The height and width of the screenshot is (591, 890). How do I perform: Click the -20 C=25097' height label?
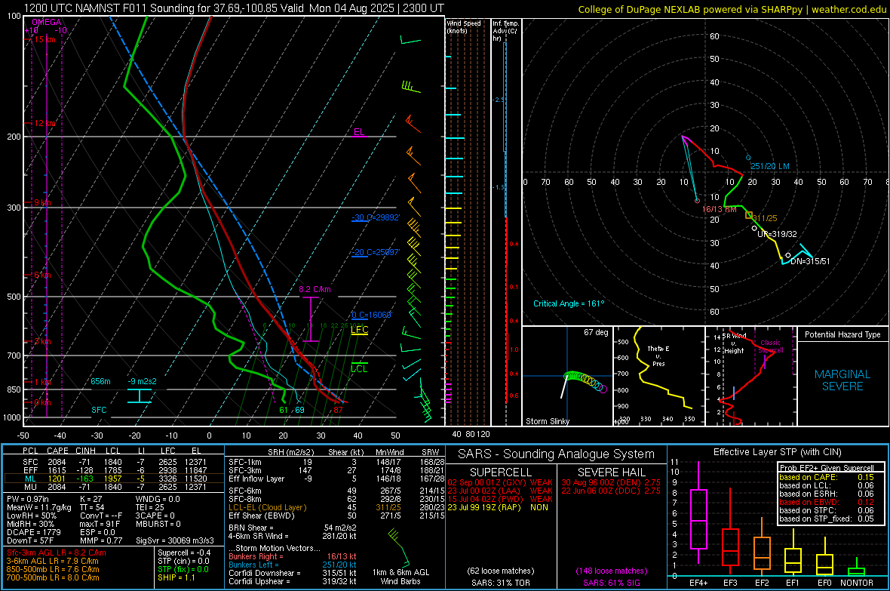(376, 252)
